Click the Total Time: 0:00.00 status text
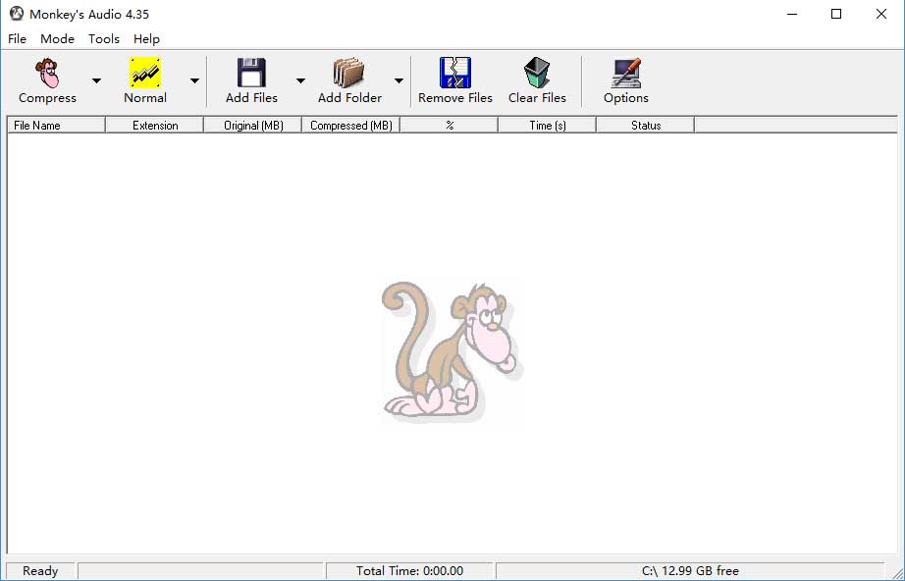Screen dimensions: 905x581 (409, 570)
